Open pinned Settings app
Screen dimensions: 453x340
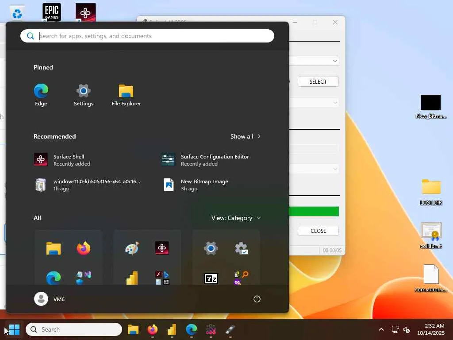click(x=84, y=95)
